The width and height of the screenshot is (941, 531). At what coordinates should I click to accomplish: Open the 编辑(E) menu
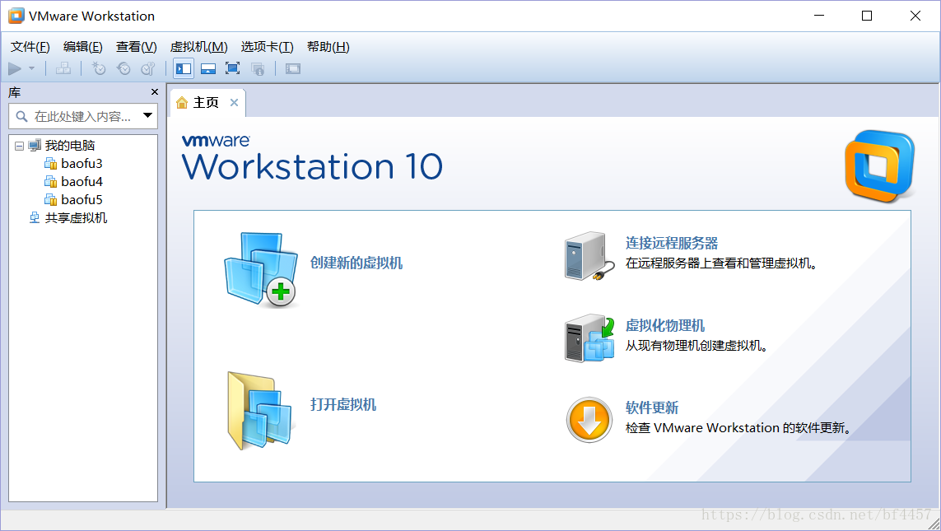83,47
